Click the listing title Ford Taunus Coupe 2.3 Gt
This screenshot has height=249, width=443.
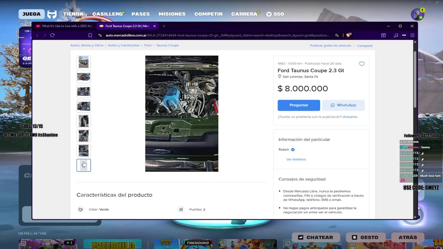311,71
